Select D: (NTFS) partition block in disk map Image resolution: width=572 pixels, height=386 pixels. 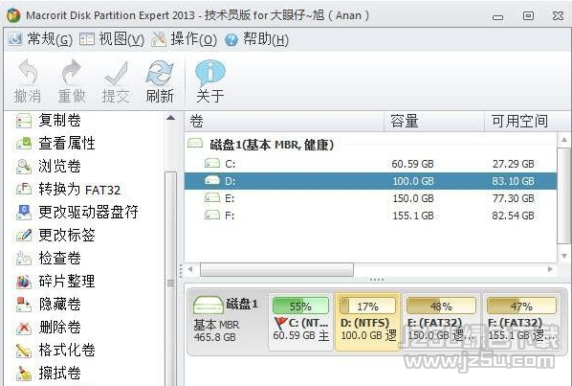pyautogui.click(x=367, y=321)
